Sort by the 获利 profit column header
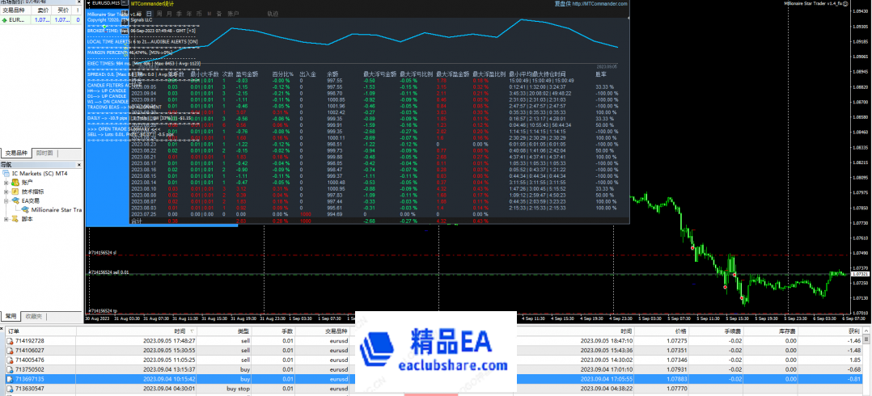872x396 pixels. (855, 331)
